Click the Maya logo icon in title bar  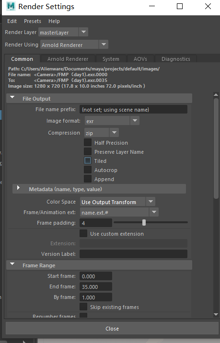(11, 6)
